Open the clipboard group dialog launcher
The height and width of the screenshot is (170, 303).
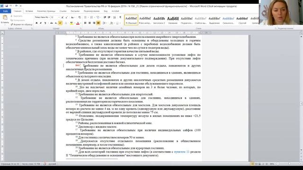point(32,28)
